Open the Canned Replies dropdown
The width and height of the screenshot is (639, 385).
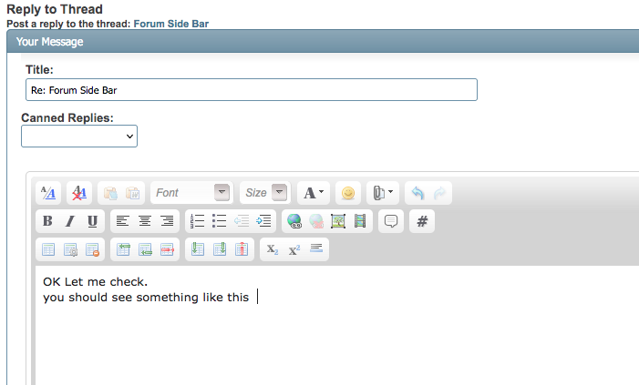(79, 137)
